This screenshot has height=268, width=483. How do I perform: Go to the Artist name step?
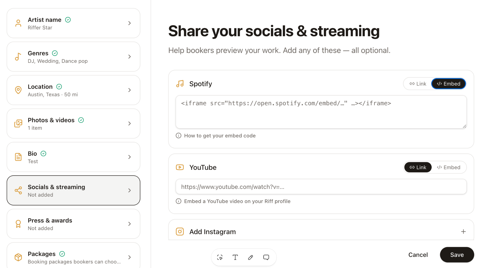[73, 23]
